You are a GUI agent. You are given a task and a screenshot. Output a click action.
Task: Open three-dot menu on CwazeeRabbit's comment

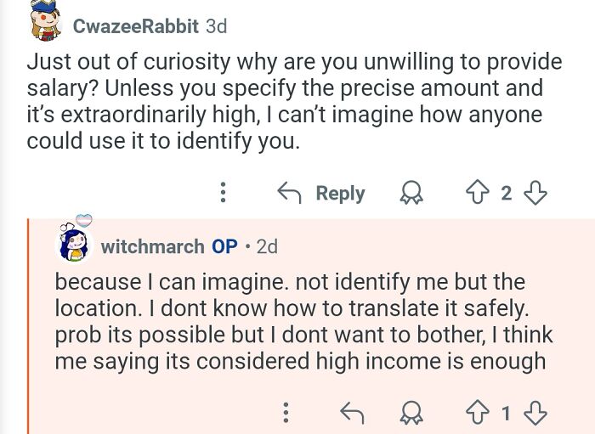pos(223,193)
